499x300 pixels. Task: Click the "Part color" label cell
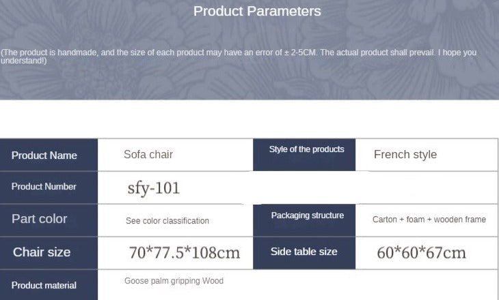point(40,219)
